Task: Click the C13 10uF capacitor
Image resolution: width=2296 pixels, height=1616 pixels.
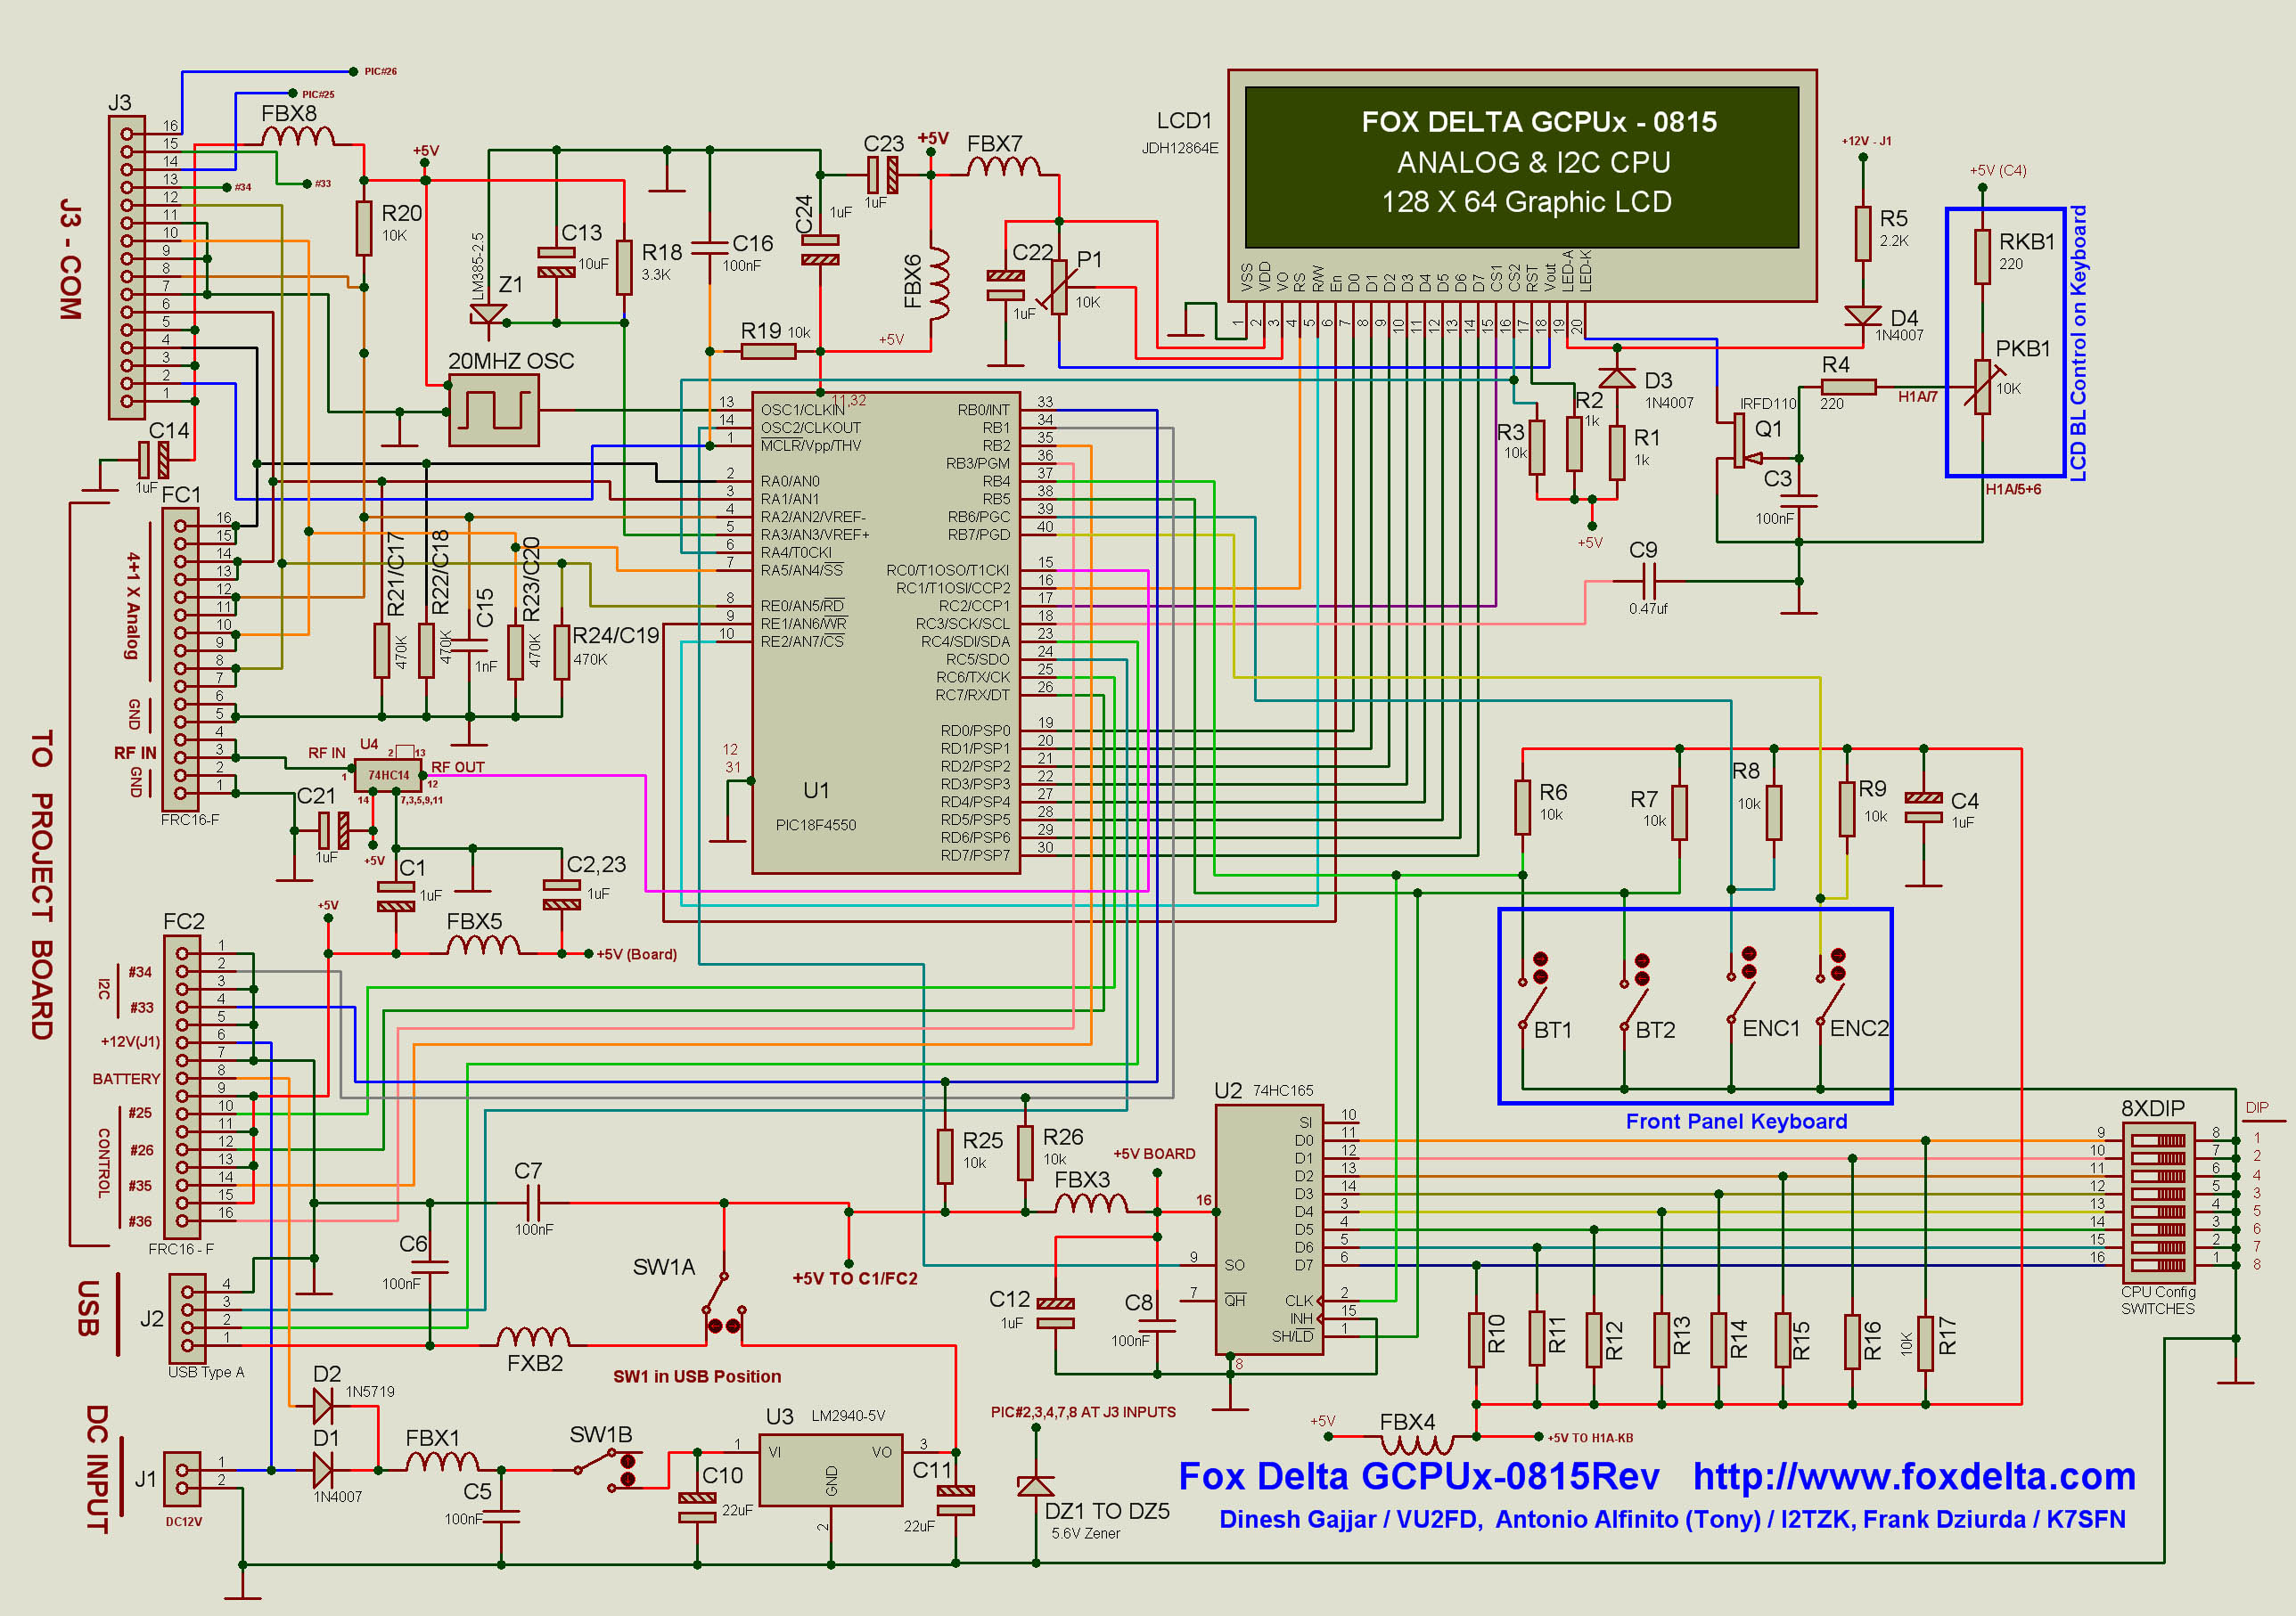Action: (556, 261)
